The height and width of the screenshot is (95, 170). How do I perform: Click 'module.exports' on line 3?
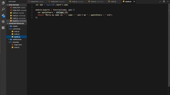coord(43,10)
